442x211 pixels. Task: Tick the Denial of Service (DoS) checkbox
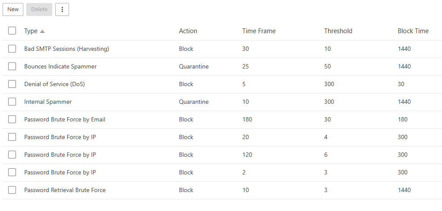12,84
